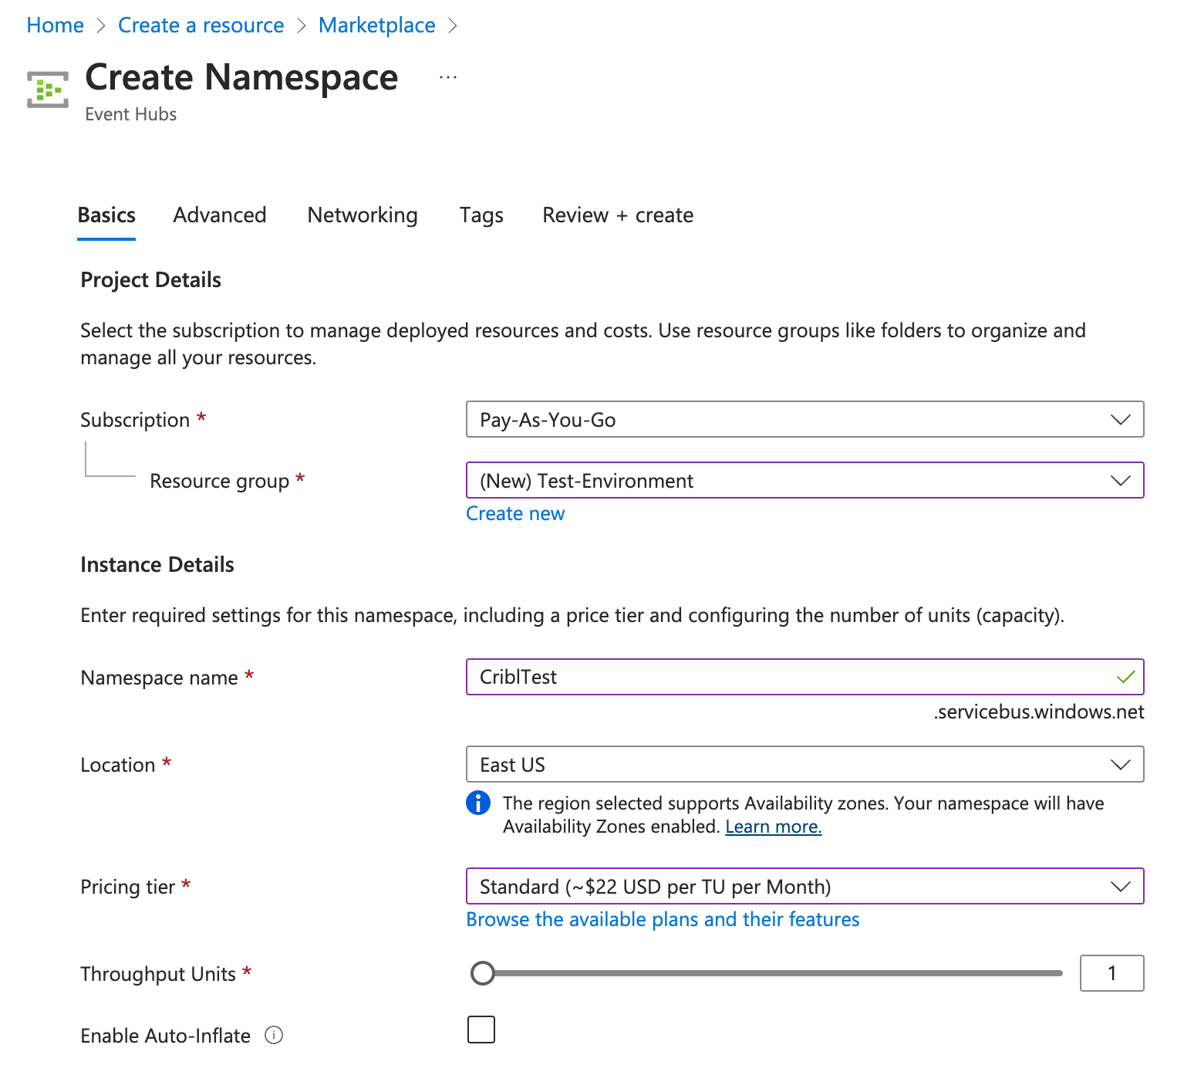Click the Event Hubs namespace icon
The height and width of the screenshot is (1082, 1194).
tap(48, 90)
